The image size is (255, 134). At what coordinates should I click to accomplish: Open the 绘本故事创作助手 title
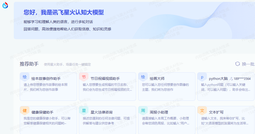(x=46, y=79)
